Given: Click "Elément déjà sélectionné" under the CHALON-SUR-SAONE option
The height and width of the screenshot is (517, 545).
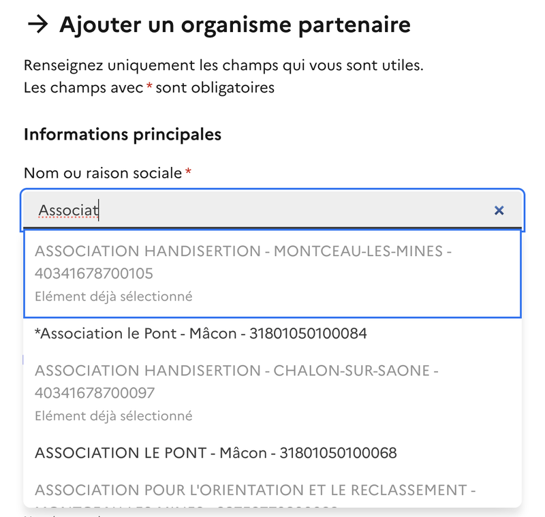Looking at the screenshot, I should click(114, 416).
